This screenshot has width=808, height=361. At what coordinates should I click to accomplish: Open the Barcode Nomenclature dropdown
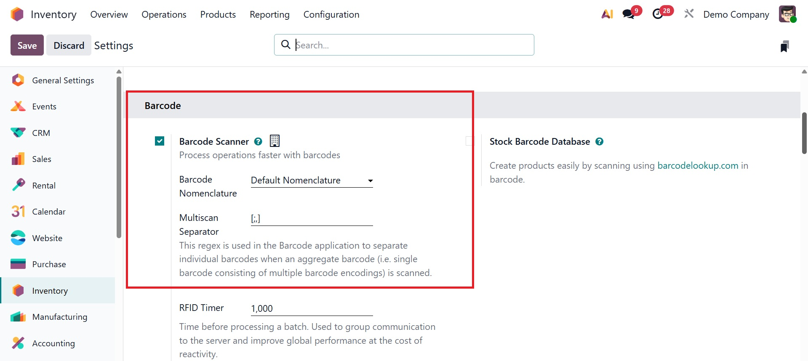coord(312,180)
